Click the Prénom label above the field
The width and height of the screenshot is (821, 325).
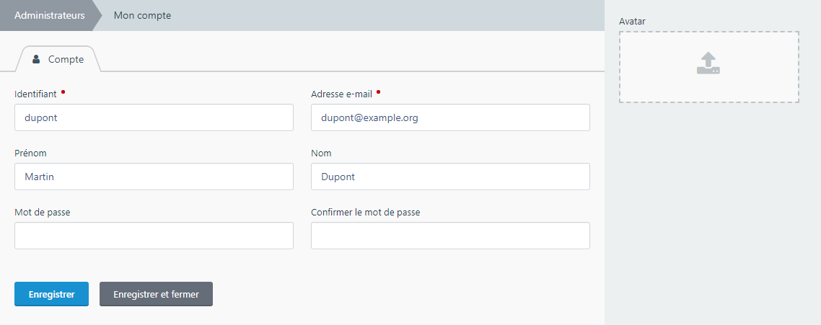click(30, 153)
